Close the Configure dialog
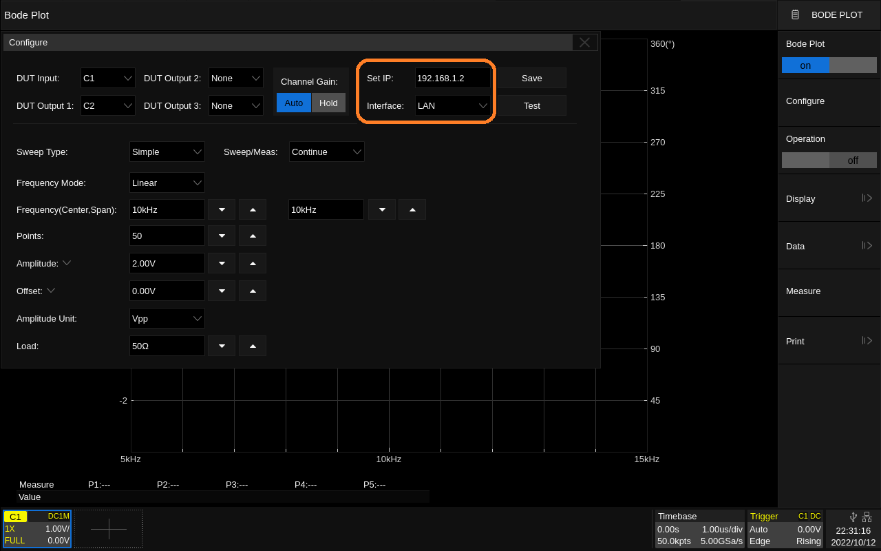881x551 pixels. pos(584,43)
